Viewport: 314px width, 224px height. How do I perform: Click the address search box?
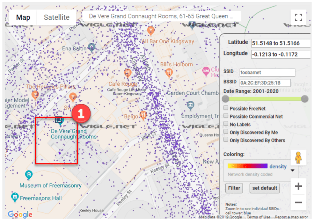[161, 16]
